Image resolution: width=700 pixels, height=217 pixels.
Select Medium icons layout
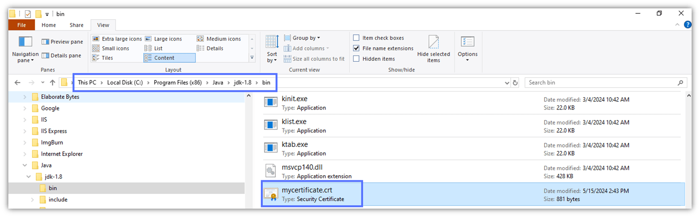click(x=219, y=39)
